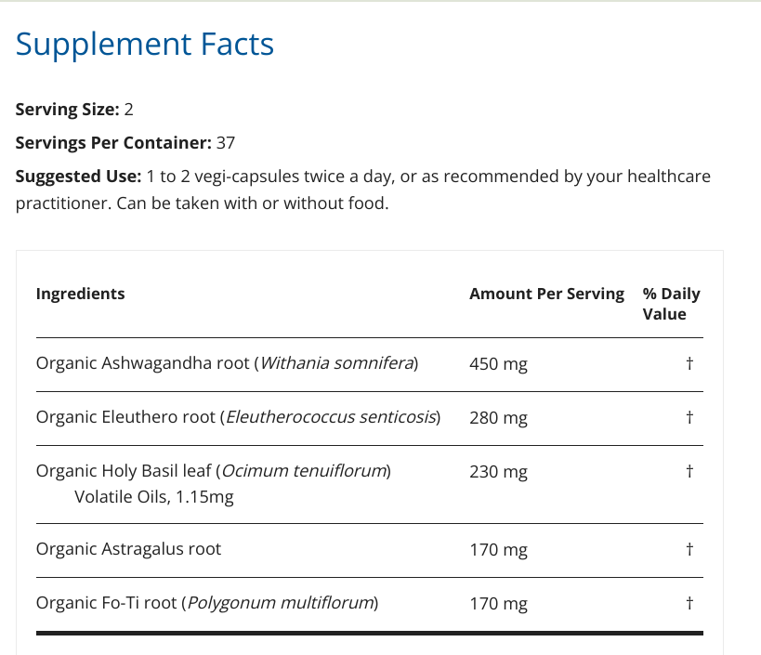Click the dagger symbol in the Ashwagandha row
The image size is (761, 655).
pos(689,363)
